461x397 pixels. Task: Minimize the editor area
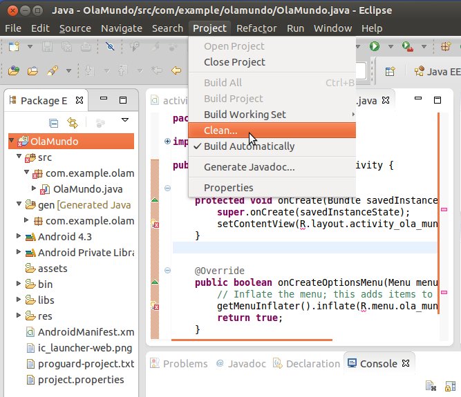tap(418, 98)
